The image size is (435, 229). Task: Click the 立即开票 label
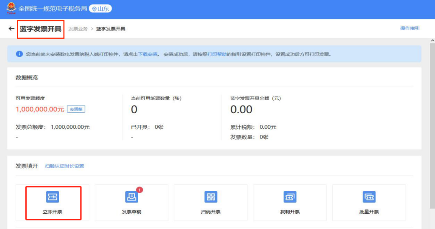click(x=52, y=212)
